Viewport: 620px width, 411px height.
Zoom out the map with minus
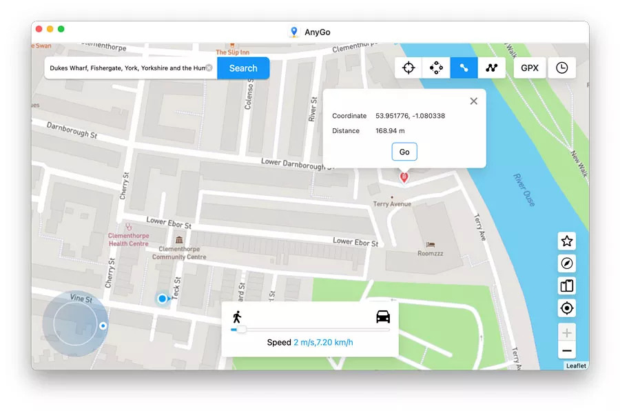point(567,351)
